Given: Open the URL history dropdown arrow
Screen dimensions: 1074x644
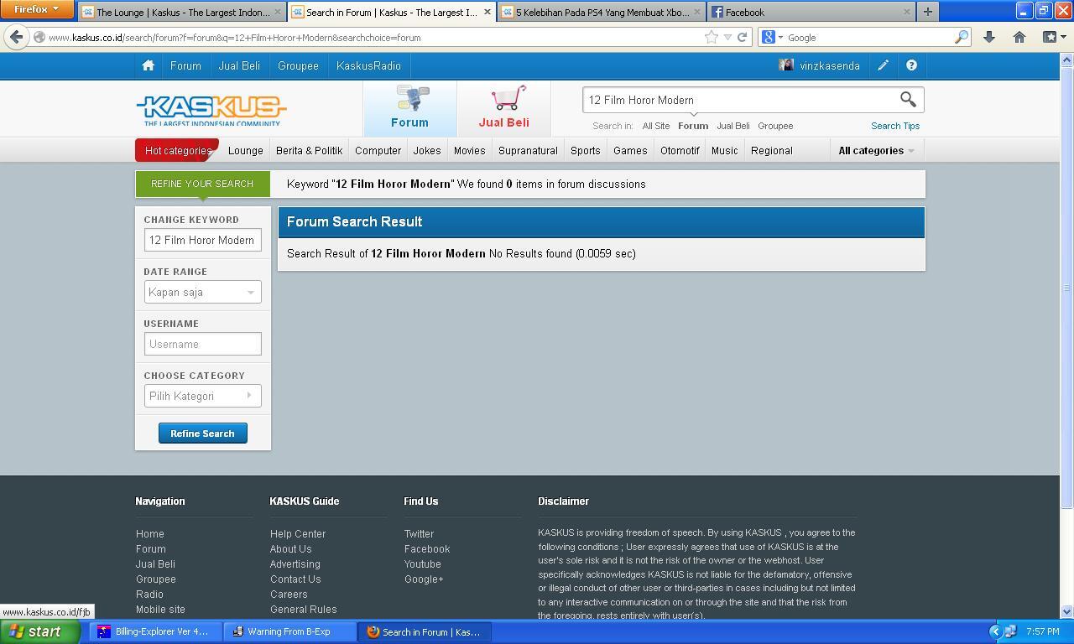Looking at the screenshot, I should pos(727,37).
